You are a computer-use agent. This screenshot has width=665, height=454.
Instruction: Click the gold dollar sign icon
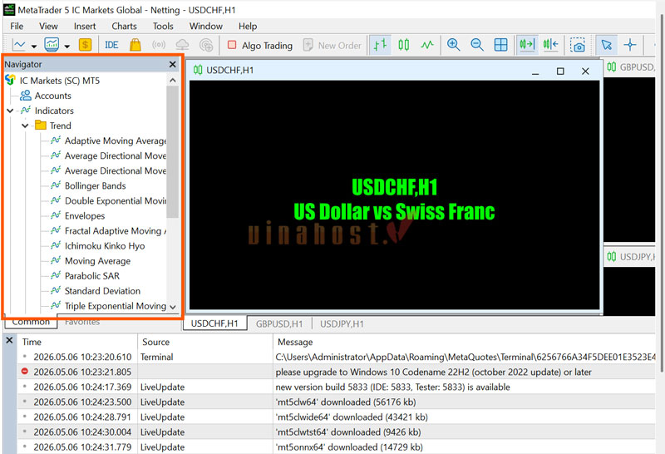click(86, 45)
